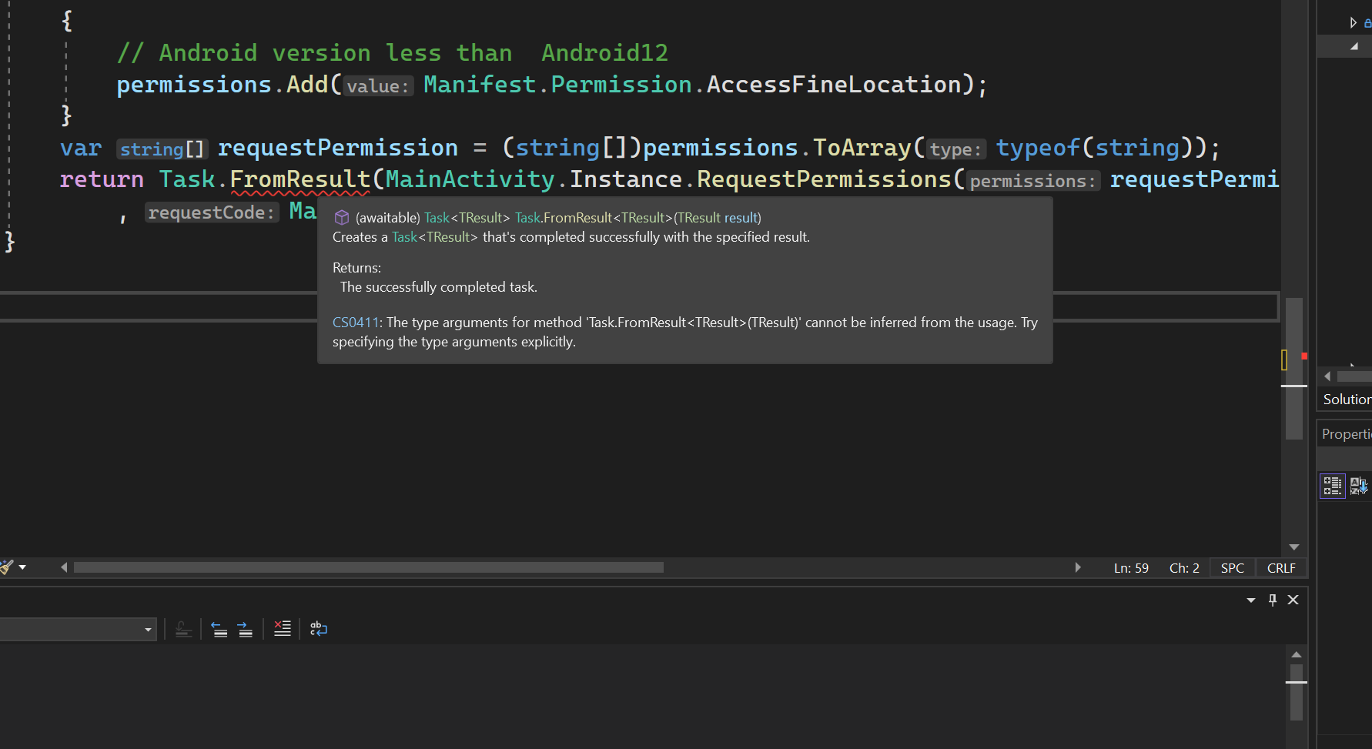Select the Go to Previous Message icon
The height and width of the screenshot is (749, 1372).
[x=219, y=628]
